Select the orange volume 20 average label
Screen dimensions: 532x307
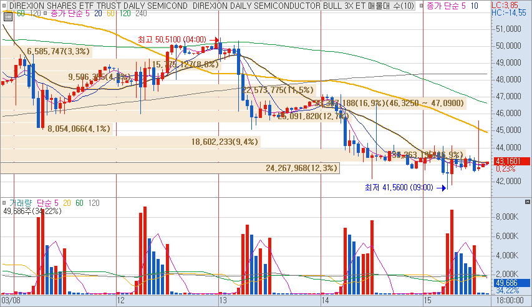[x=67, y=203]
